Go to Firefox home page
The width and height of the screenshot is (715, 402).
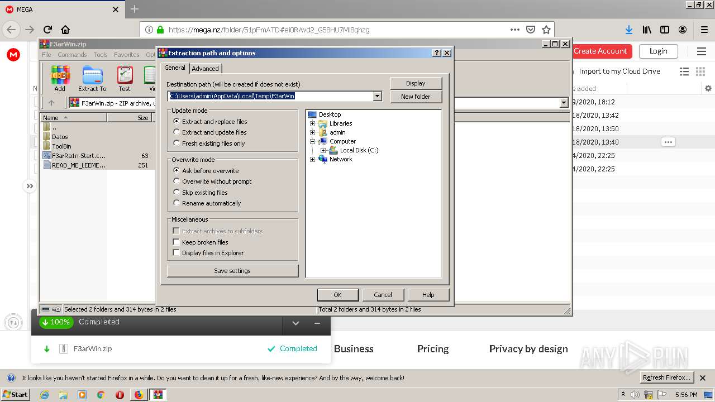[x=65, y=30]
